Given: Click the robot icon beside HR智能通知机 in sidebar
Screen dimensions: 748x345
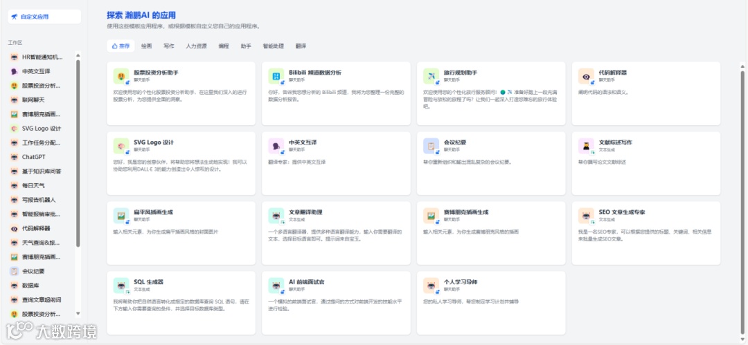Looking at the screenshot, I should (15, 57).
